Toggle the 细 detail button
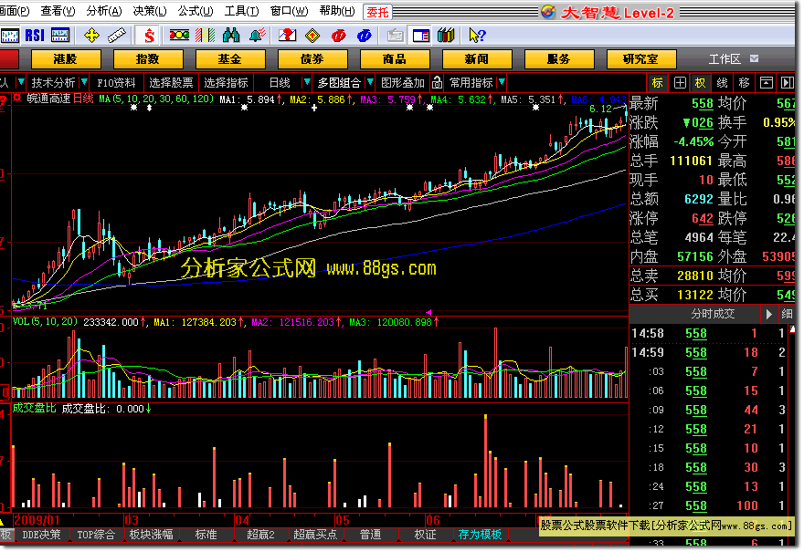804x552 pixels. (x=787, y=314)
